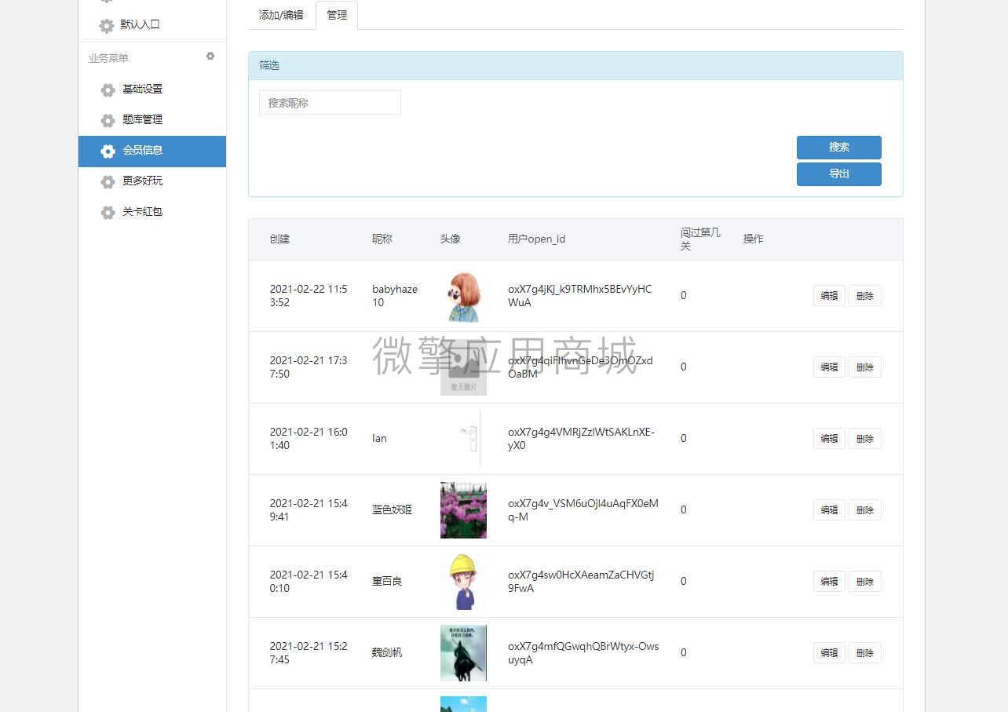Image resolution: width=1008 pixels, height=712 pixels.
Task: Open 更多好玩 in the sidebar
Action: point(152,181)
